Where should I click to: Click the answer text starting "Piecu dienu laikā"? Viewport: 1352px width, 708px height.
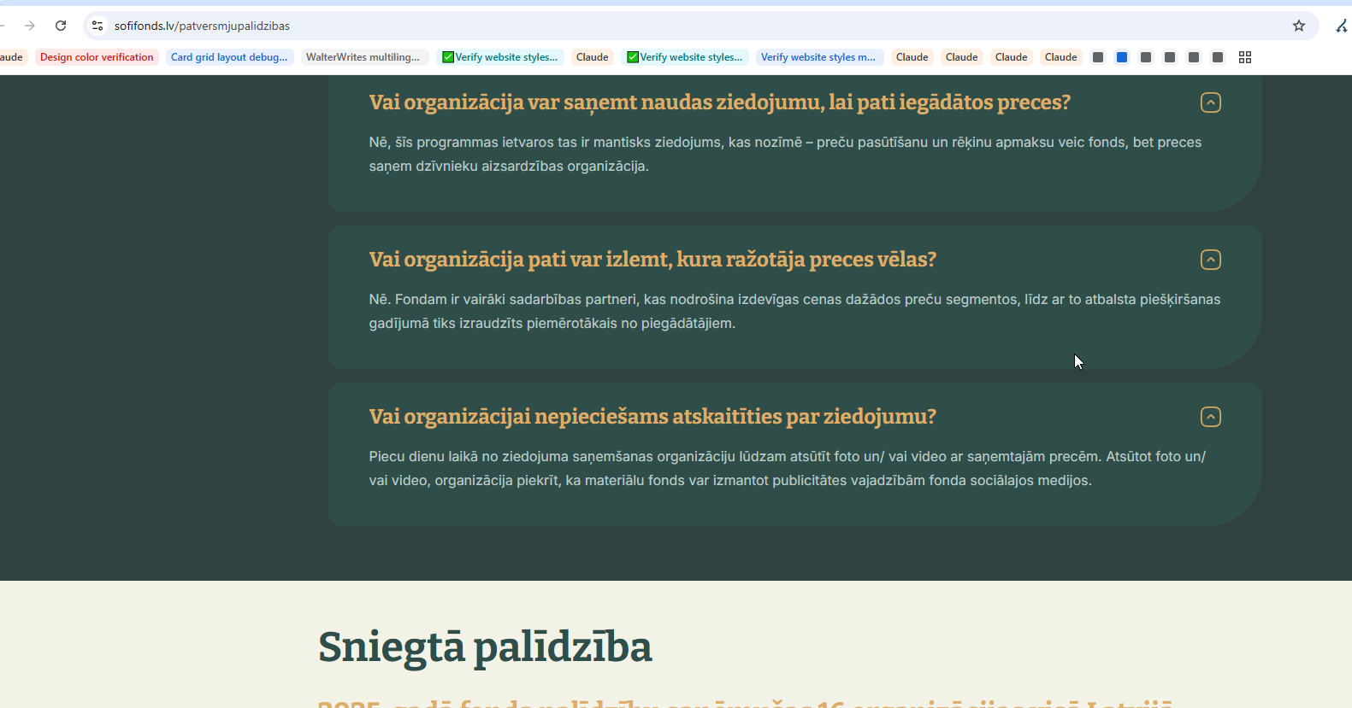[x=787, y=469]
